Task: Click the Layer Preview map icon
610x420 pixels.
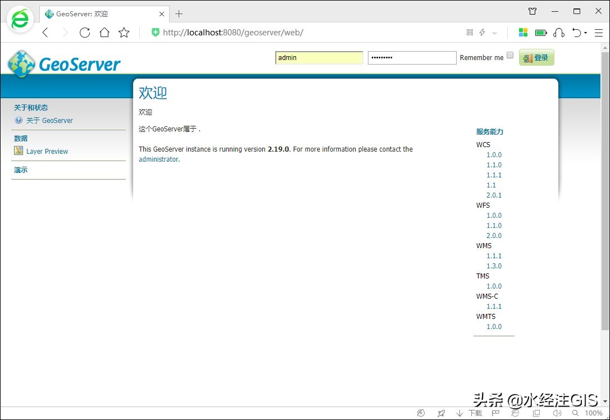Action: point(19,150)
